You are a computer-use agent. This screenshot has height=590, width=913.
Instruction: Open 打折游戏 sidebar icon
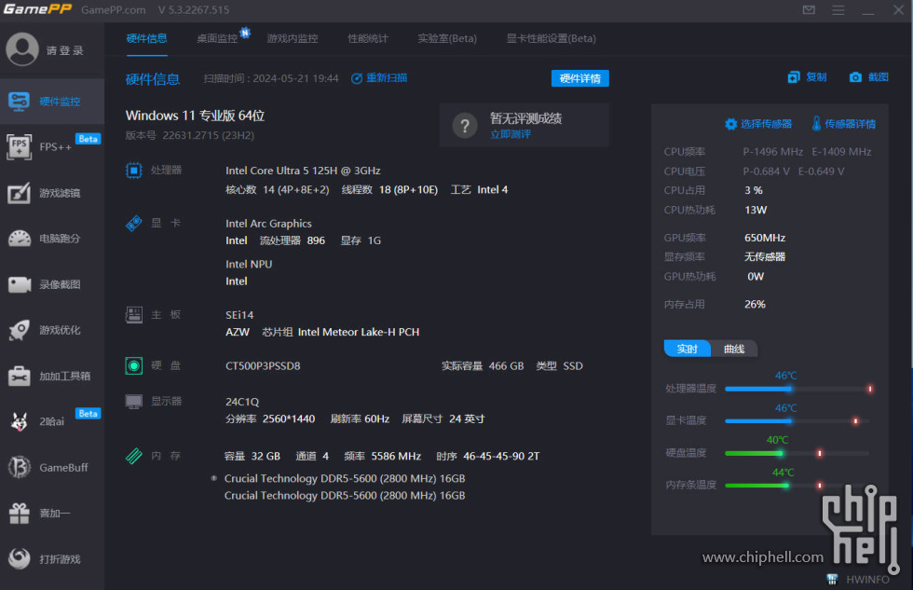[20, 558]
